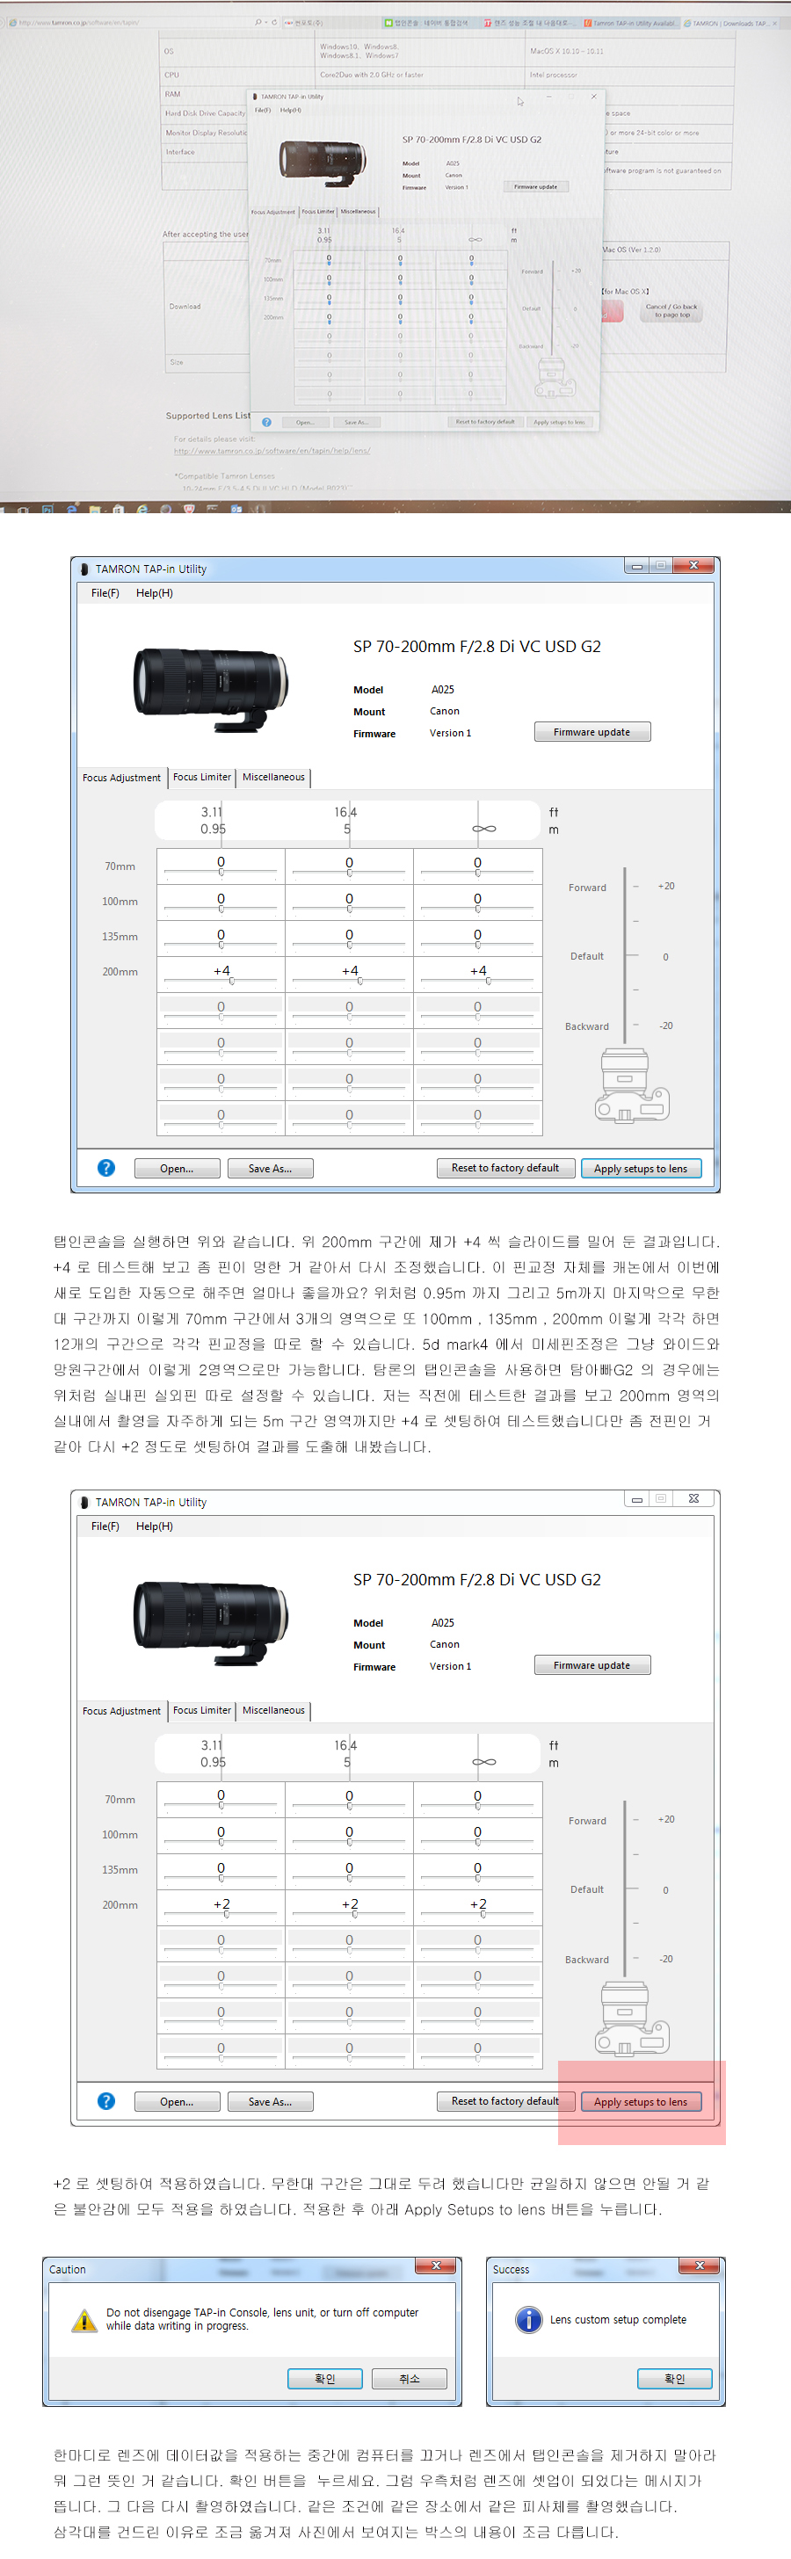Click the TAMRON title bar icon in the +4 window
Viewport: 791px width, 2559px height.
pyautogui.click(x=84, y=569)
